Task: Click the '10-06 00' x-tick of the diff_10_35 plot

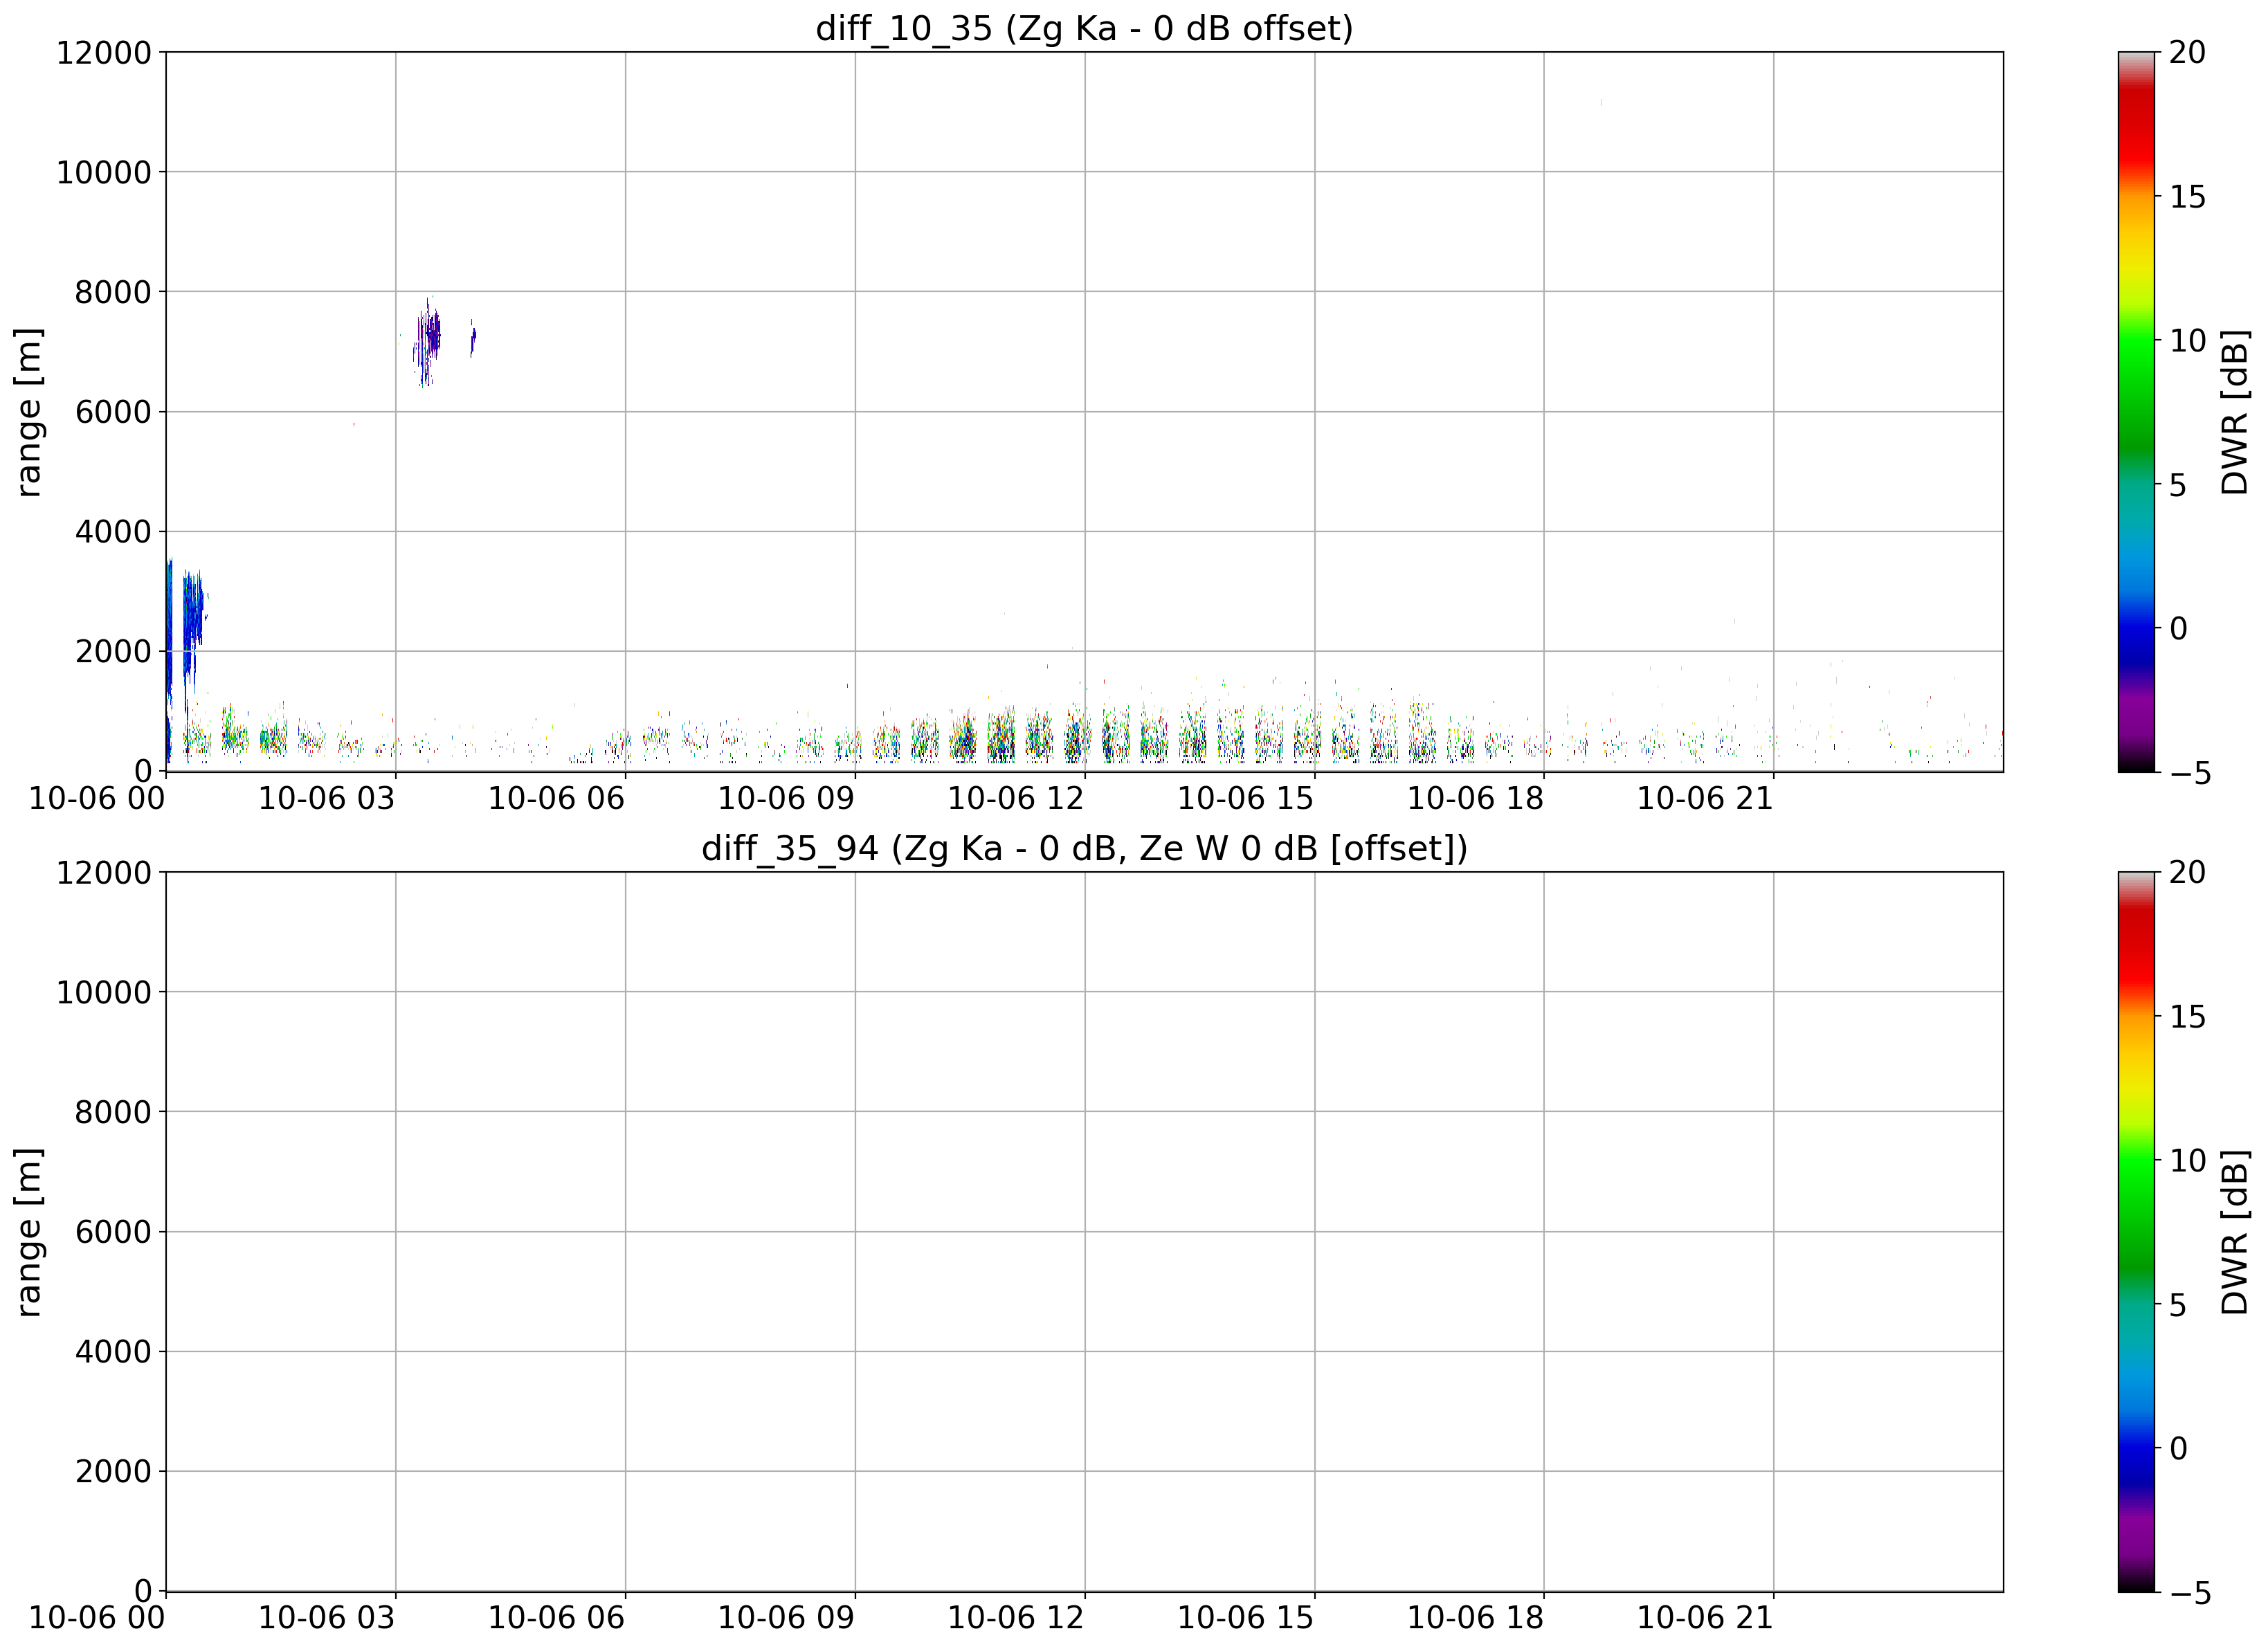Action: click(x=97, y=798)
